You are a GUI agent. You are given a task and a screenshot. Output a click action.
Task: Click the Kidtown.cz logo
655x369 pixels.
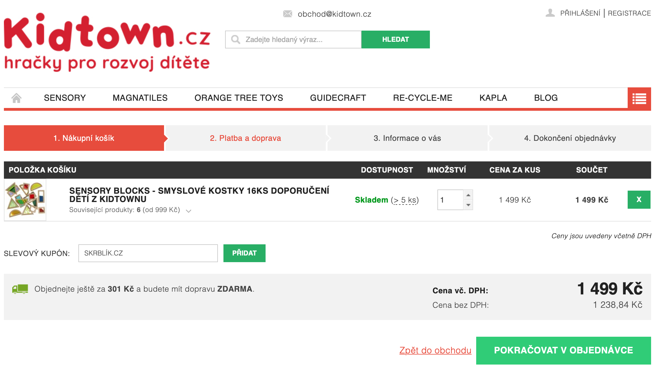[x=107, y=42]
